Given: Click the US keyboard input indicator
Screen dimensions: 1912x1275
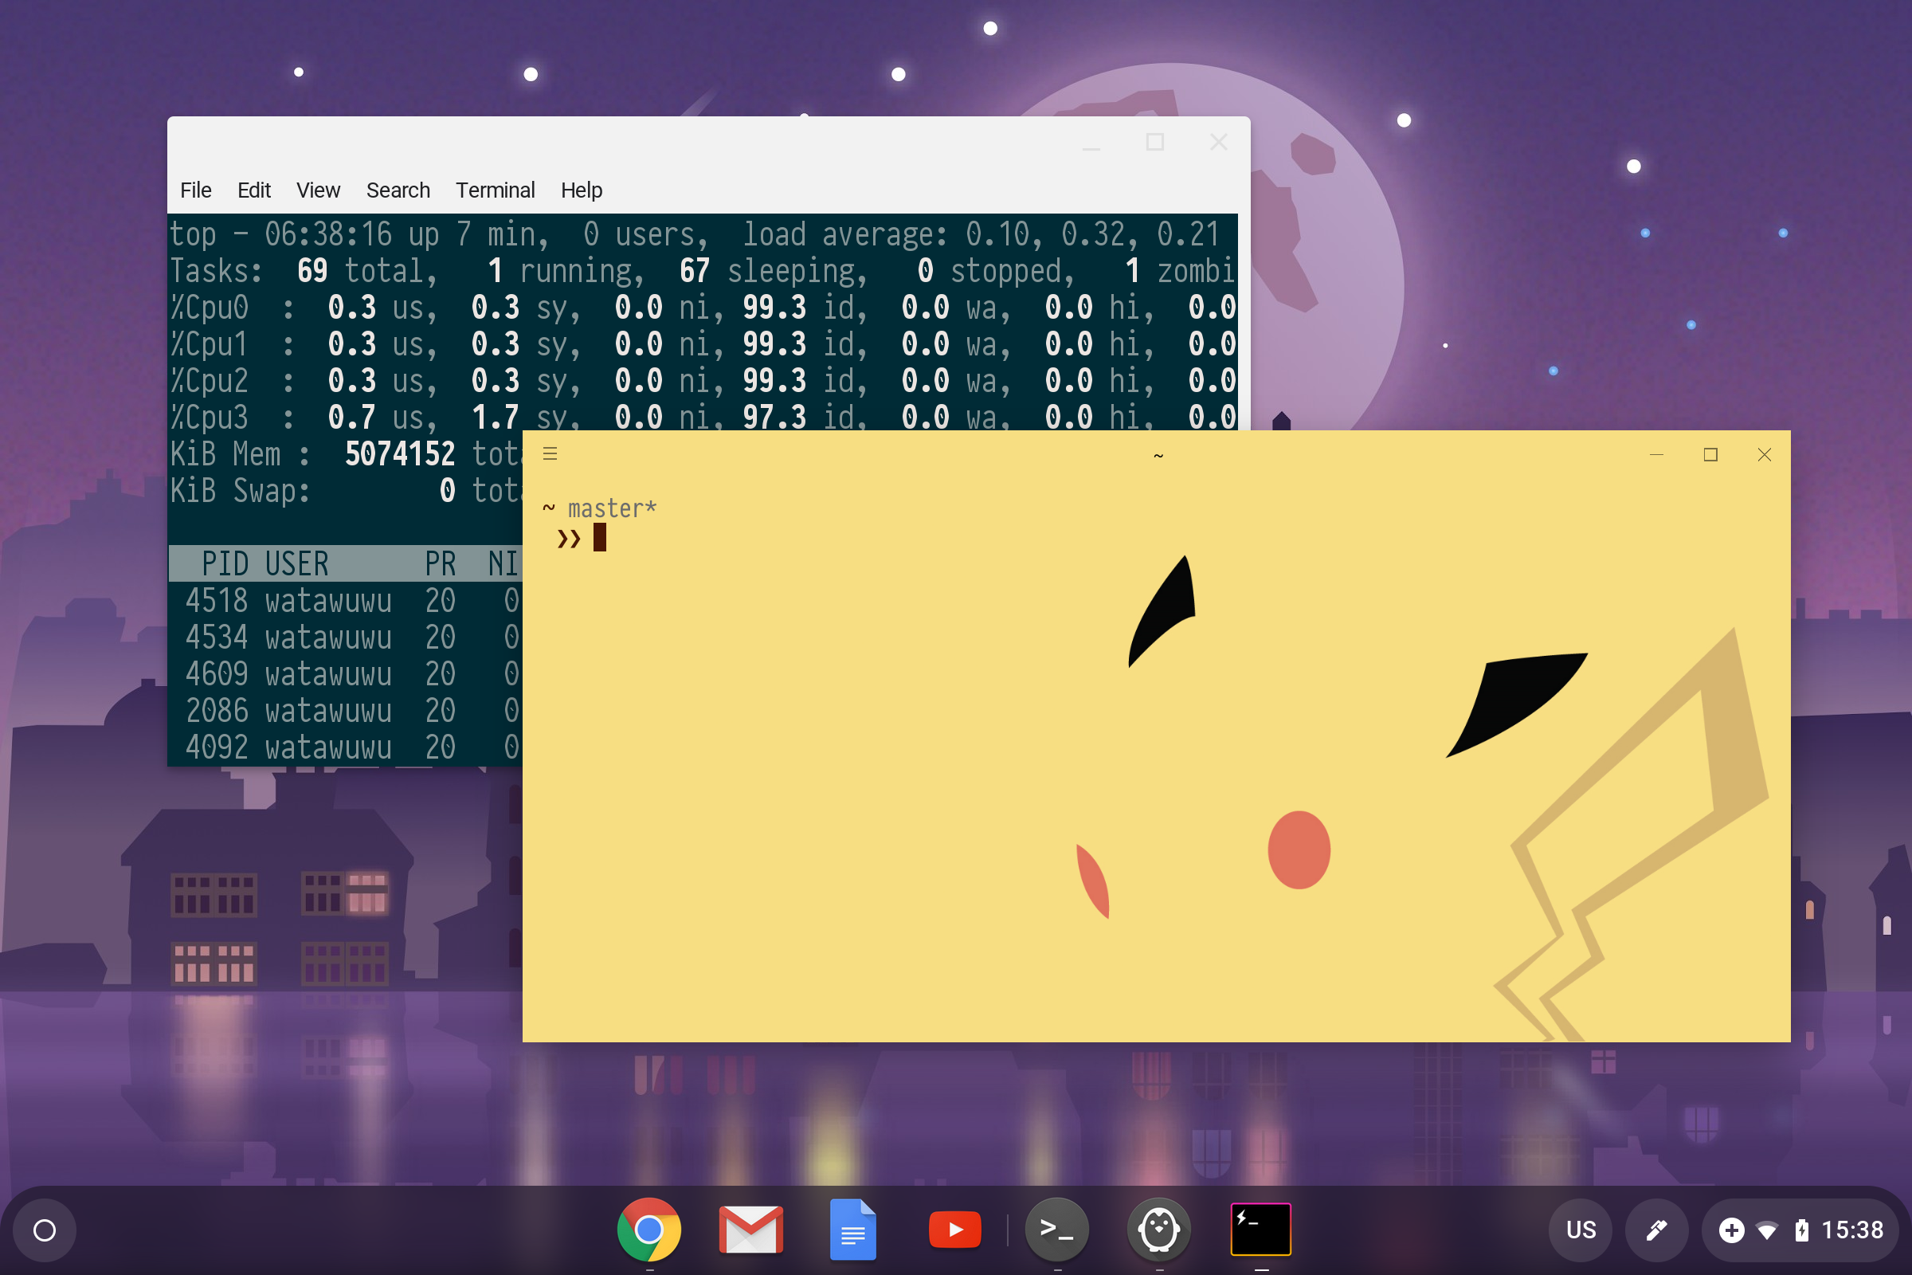Looking at the screenshot, I should click(1581, 1230).
